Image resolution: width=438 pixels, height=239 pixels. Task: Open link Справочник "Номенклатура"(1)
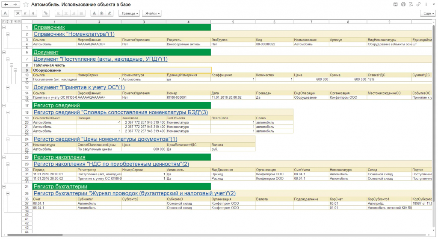pos(74,34)
